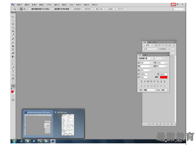Change screen mode from the toolbox
Viewport: 196px width, 147px height.
pyautogui.click(x=13, y=100)
